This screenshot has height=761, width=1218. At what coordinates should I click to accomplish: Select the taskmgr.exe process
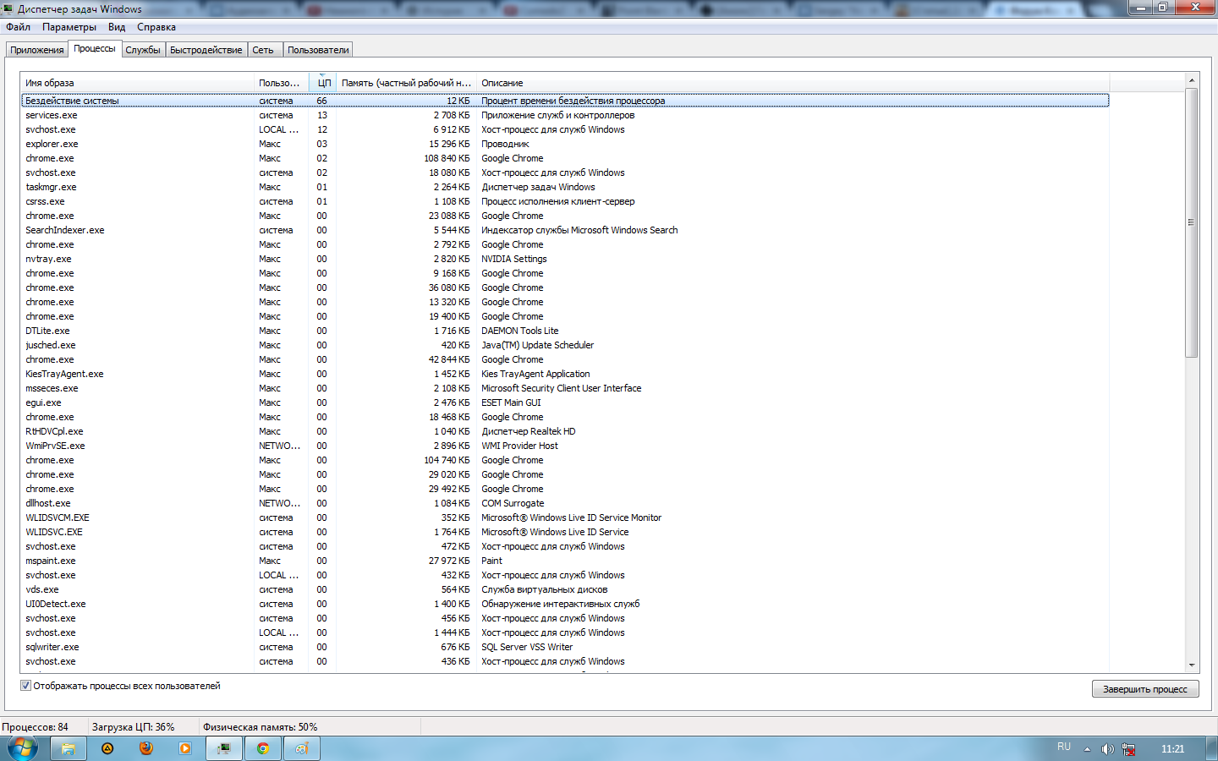click(565, 187)
